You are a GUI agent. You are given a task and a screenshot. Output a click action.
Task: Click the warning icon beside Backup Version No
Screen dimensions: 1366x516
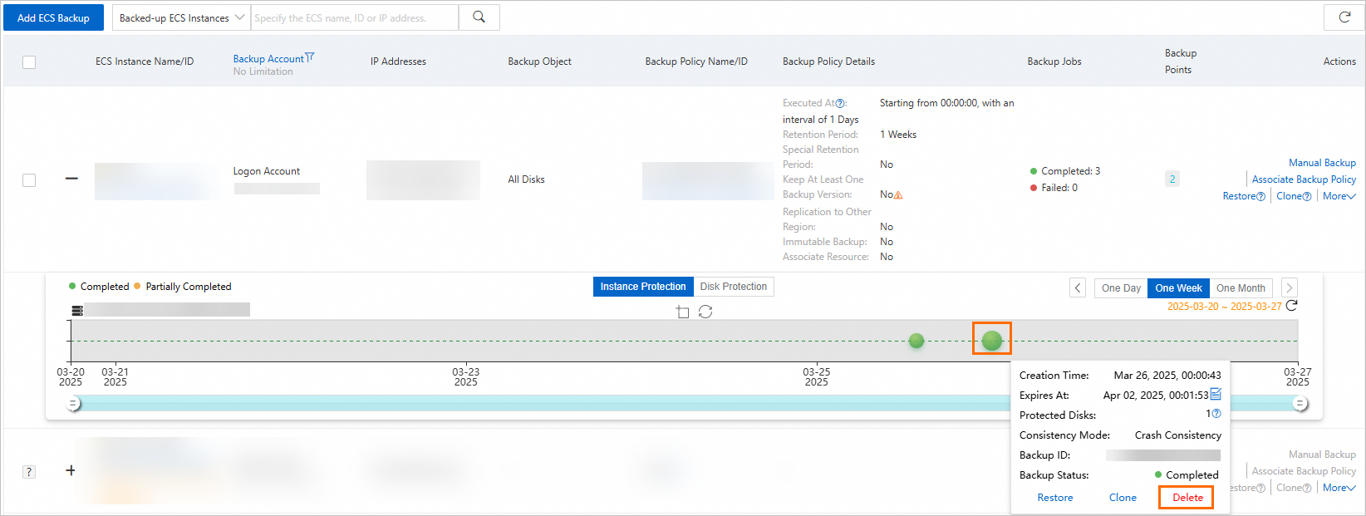click(898, 194)
